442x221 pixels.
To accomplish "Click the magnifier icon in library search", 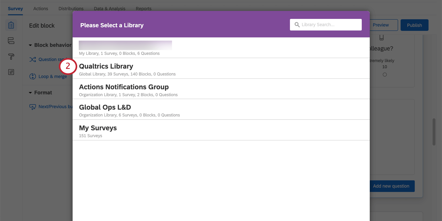I will click(297, 25).
